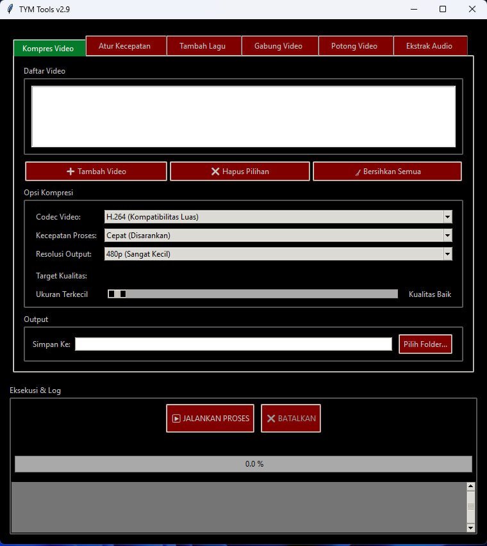
Task: Go to the Gabung Video tab
Action: coord(278,46)
